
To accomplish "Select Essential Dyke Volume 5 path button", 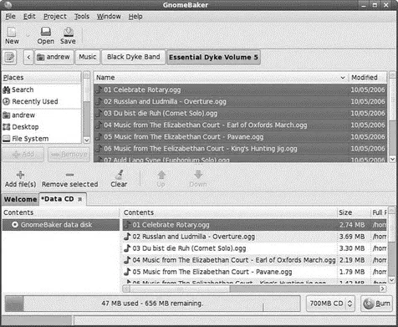I will point(213,57).
